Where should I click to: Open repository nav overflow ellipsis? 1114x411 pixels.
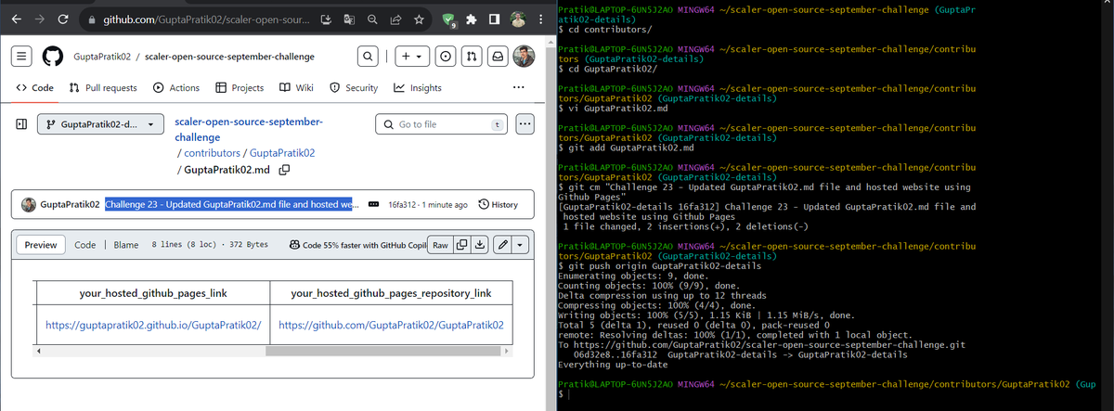point(519,88)
